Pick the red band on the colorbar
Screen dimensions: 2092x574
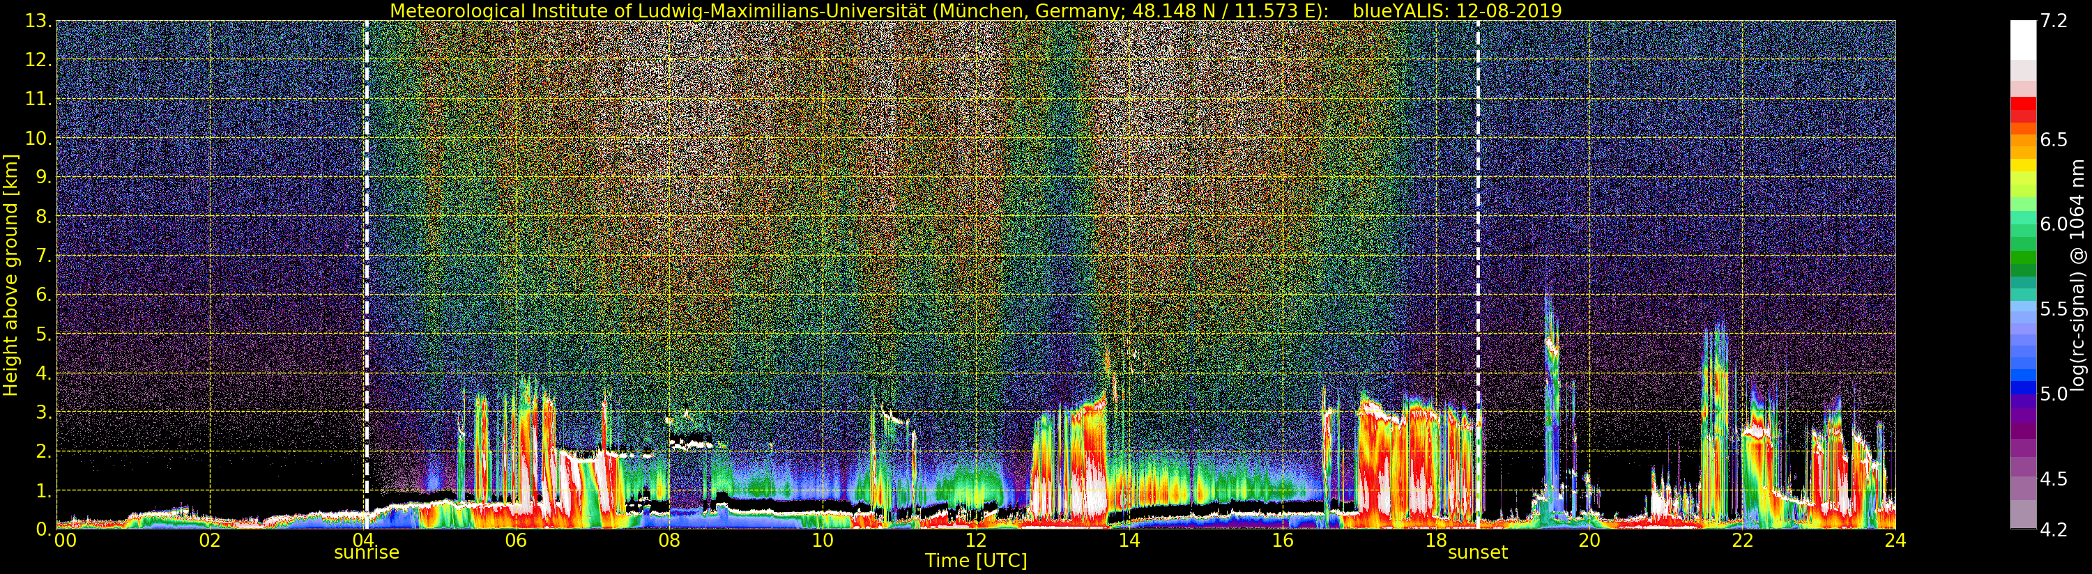2023,108
